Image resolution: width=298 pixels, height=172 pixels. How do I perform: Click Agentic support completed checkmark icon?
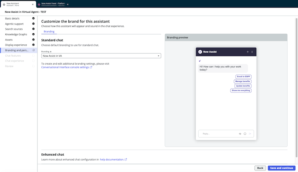coord(33,24)
